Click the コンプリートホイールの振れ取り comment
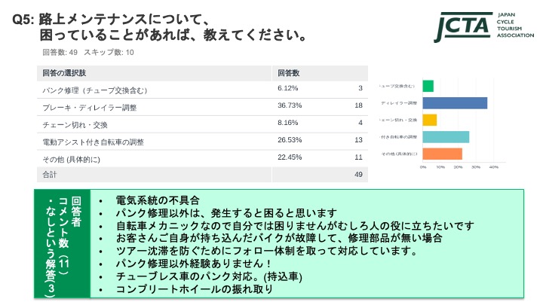 point(195,289)
